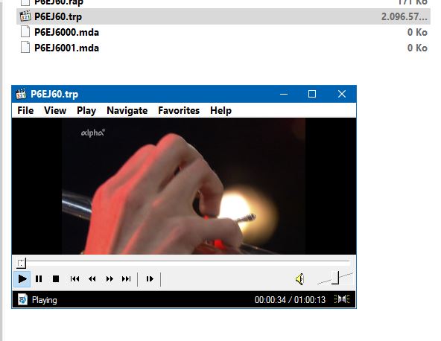Open the View menu
The height and width of the screenshot is (341, 441).
[55, 110]
